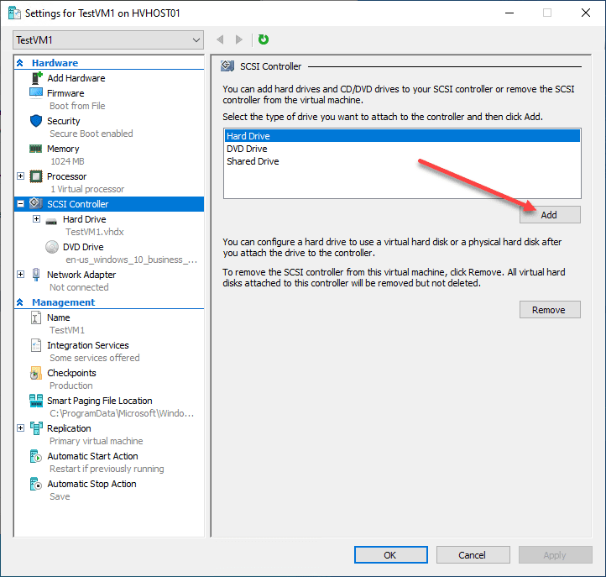Click the Replication icon
This screenshot has height=577, width=606.
36,428
